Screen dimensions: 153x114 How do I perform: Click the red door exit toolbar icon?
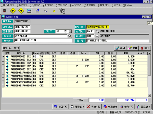tap(5, 11)
